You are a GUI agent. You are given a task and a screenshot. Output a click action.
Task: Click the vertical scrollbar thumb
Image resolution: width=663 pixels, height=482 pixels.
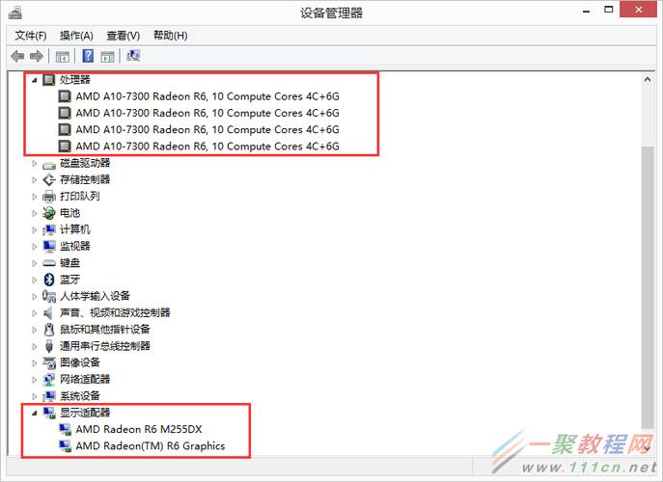(x=648, y=287)
